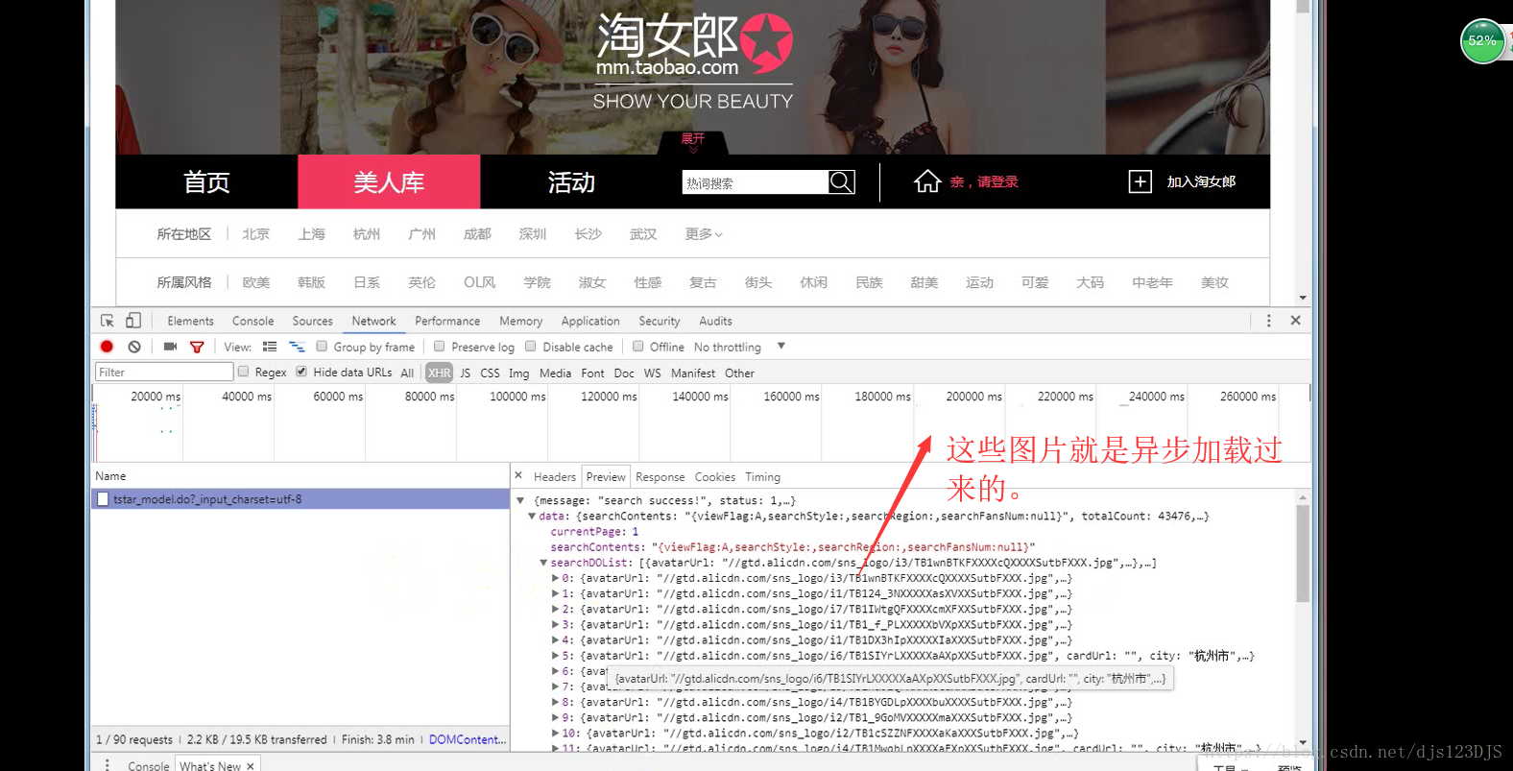Image resolution: width=1513 pixels, height=771 pixels.
Task: Tick checkbox beside tstar_model.do request
Action: click(103, 499)
